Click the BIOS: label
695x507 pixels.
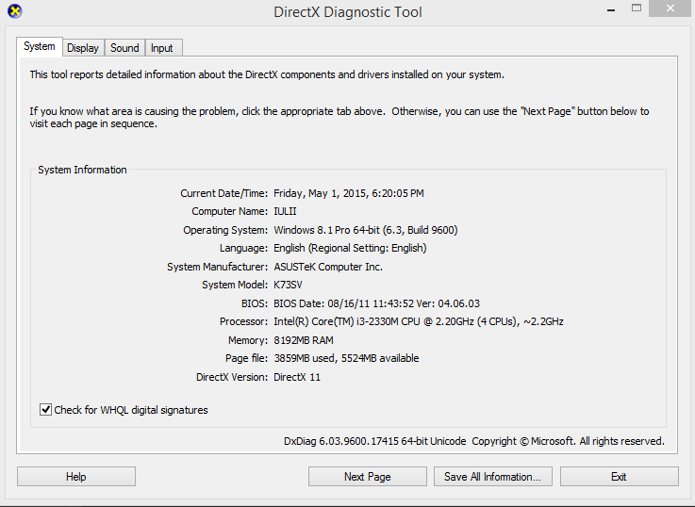click(x=255, y=303)
